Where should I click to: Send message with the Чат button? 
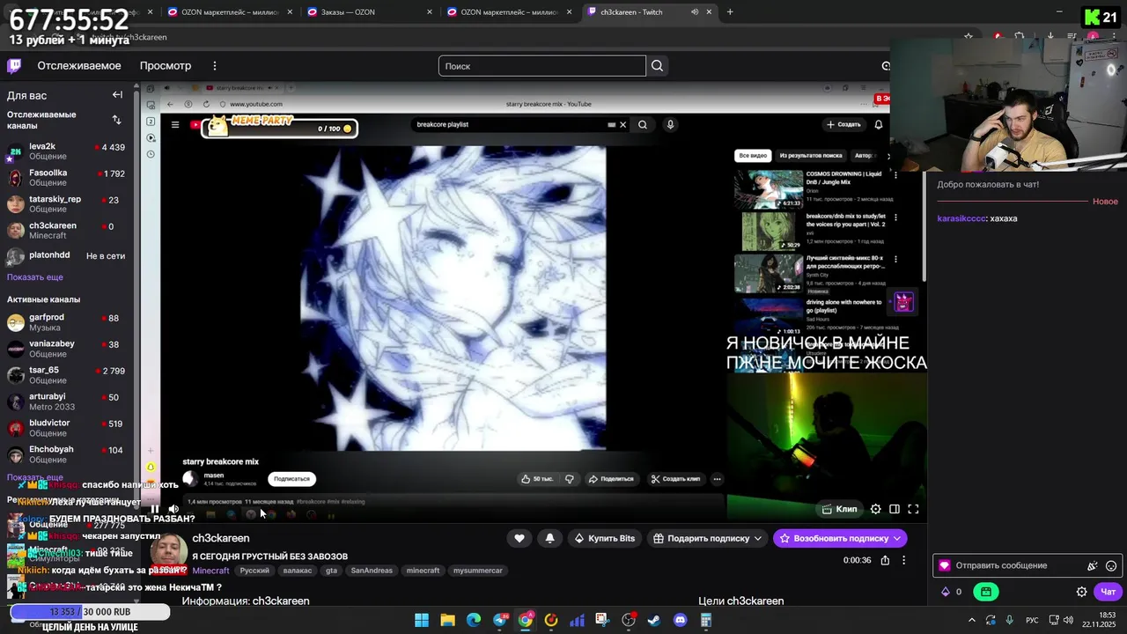[x=1108, y=592]
